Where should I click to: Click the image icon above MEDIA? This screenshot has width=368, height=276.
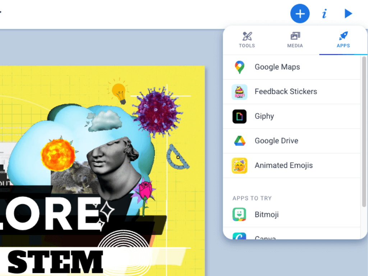(295, 36)
